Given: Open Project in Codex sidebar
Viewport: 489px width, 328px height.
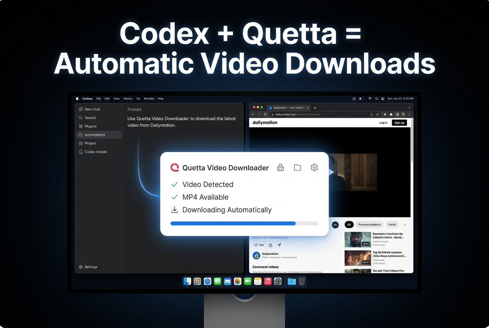Looking at the screenshot, I should point(87,143).
